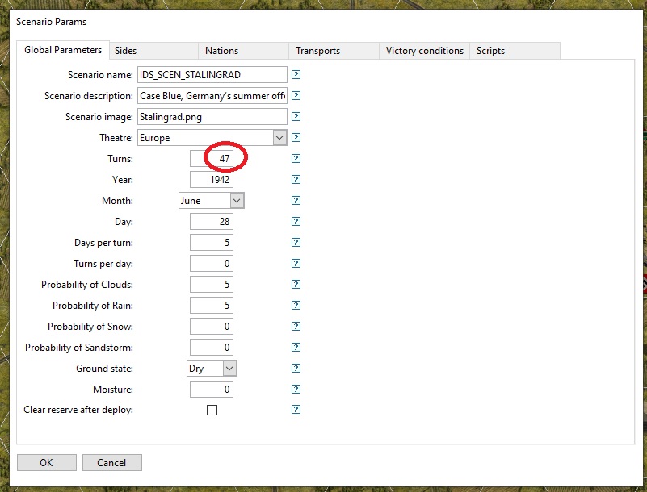647x492 pixels.
Task: Click the Cancel button
Action: click(x=111, y=463)
